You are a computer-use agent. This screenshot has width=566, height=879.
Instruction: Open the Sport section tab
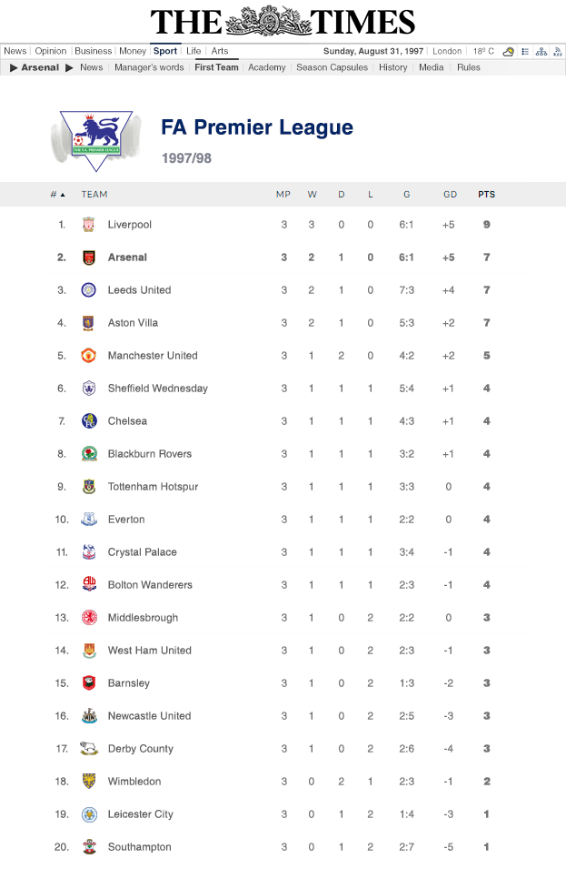(165, 51)
